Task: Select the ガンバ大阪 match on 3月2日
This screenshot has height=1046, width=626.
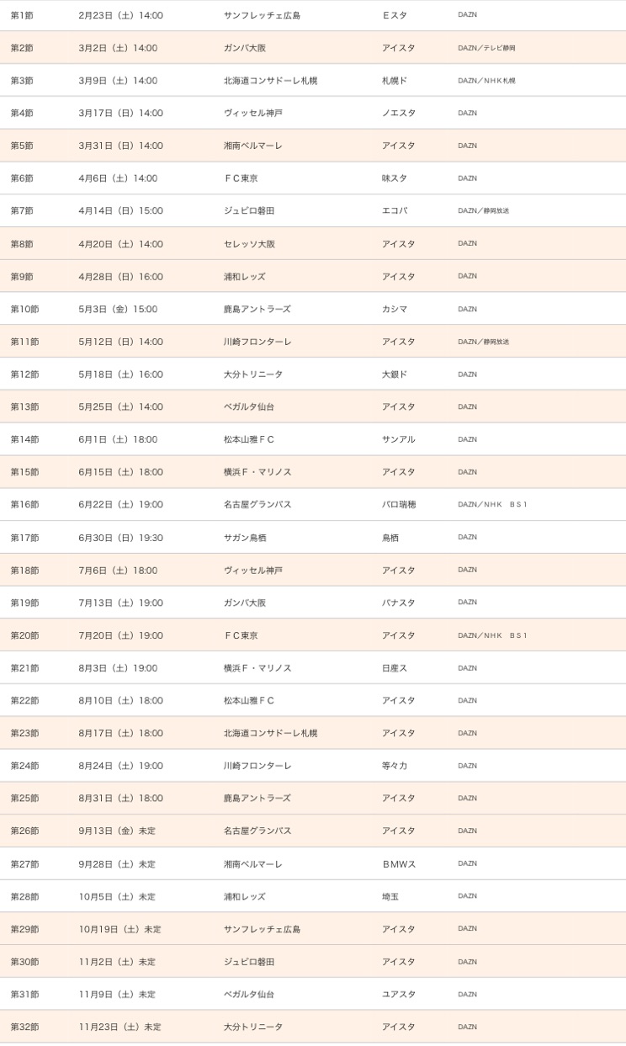Action: click(245, 48)
